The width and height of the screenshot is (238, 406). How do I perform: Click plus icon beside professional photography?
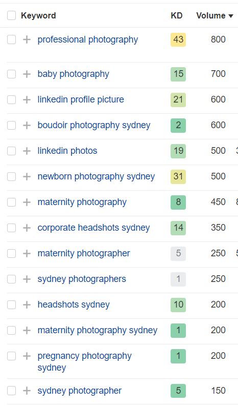pos(27,39)
